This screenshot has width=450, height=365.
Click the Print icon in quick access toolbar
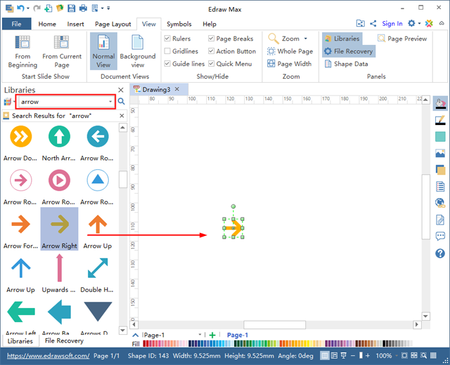(x=83, y=8)
